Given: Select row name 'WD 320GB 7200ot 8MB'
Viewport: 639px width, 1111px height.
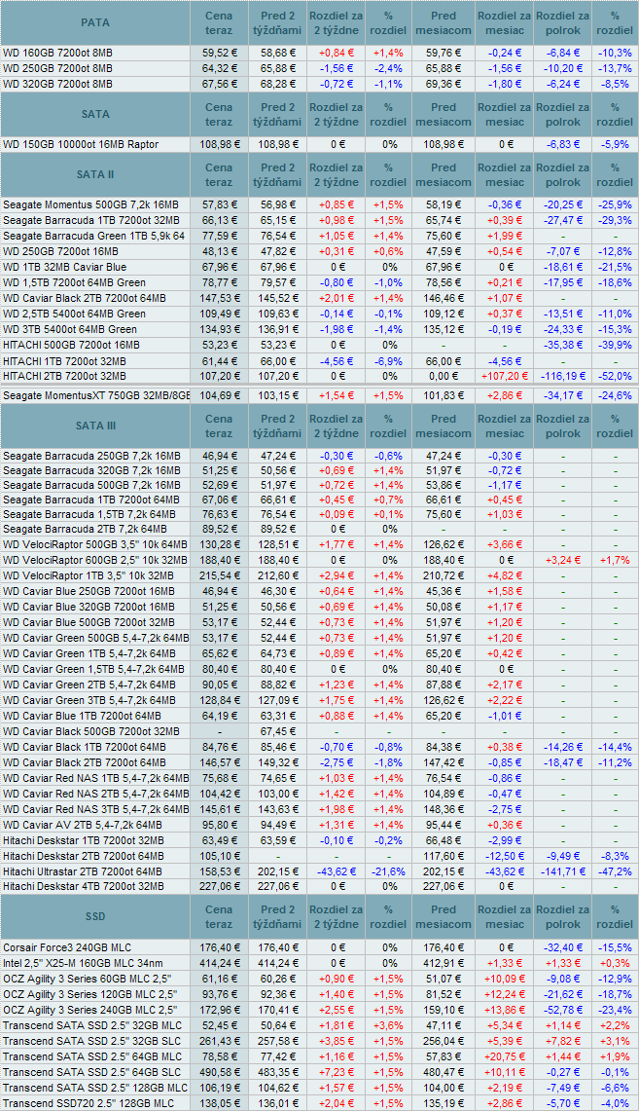Looking at the screenshot, I should point(57,84).
